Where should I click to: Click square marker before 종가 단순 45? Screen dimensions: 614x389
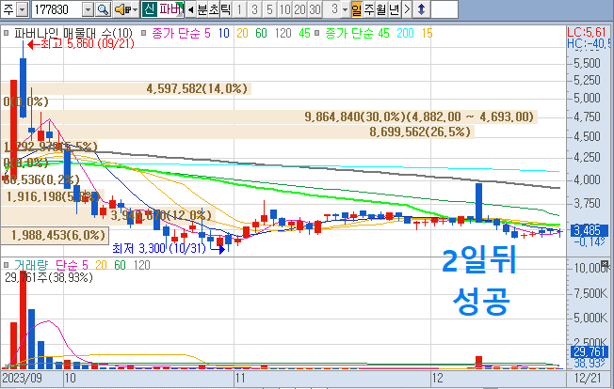pos(317,33)
